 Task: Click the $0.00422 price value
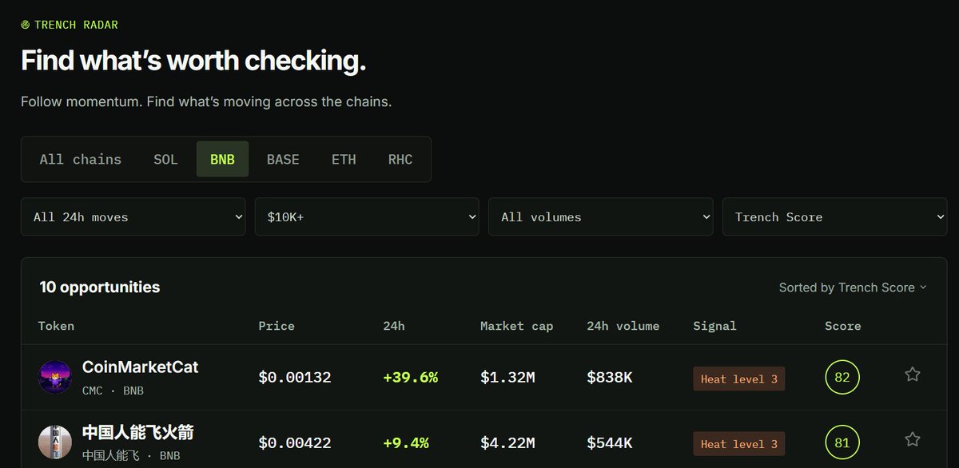click(x=295, y=443)
